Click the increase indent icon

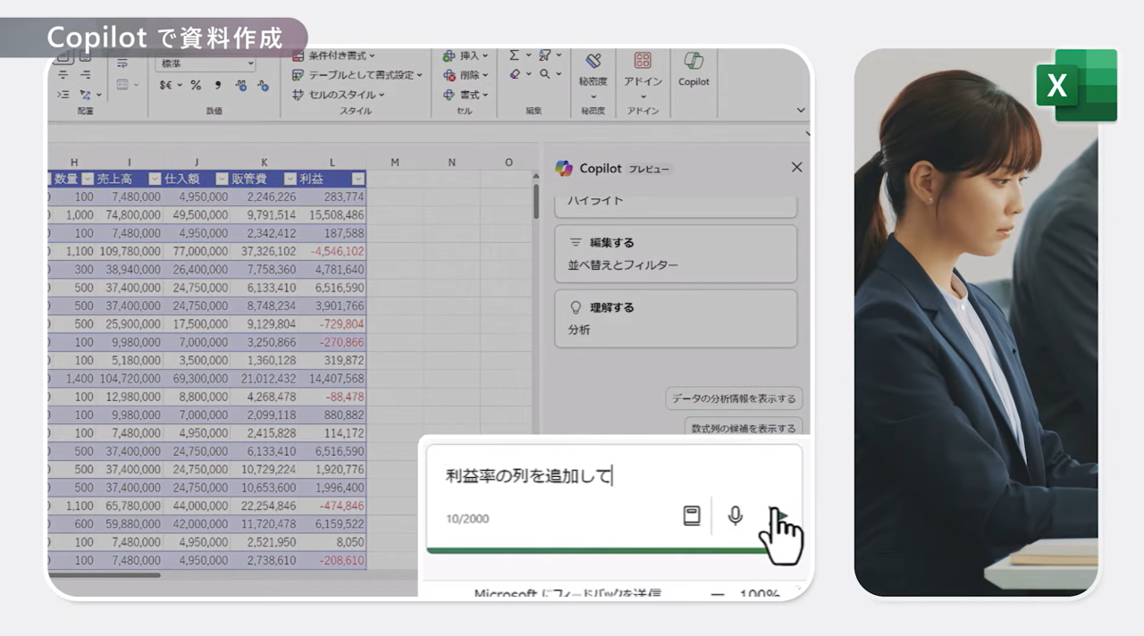[x=63, y=95]
